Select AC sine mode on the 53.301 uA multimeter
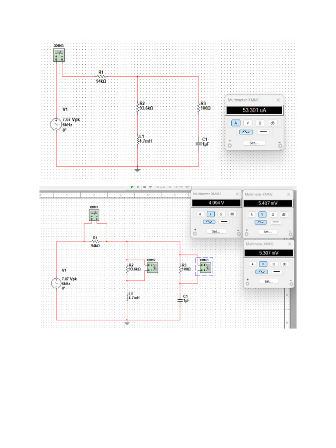Image resolution: width=336 pixels, height=448 pixels. (x=246, y=132)
